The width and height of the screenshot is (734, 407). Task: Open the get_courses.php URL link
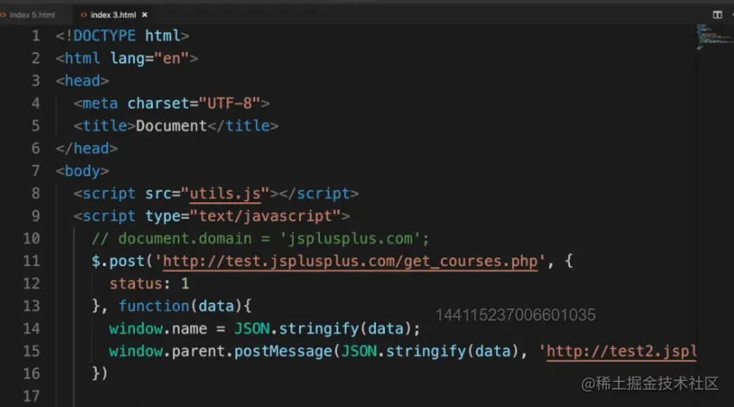[350, 261]
